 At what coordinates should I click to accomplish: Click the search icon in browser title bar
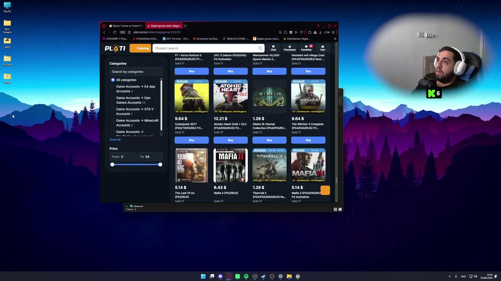click(318, 26)
